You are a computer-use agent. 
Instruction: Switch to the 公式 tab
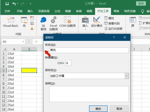click(x=57, y=11)
